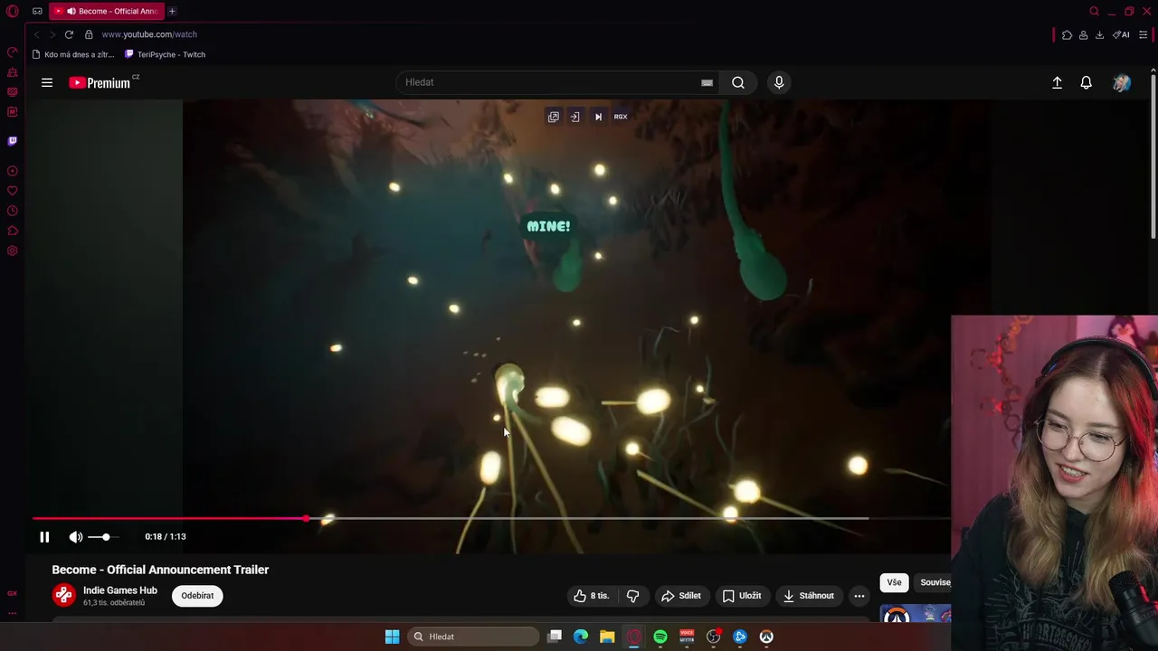Open Voicemeeter from the taskbar
Viewport: 1158px width, 651px height.
(687, 637)
